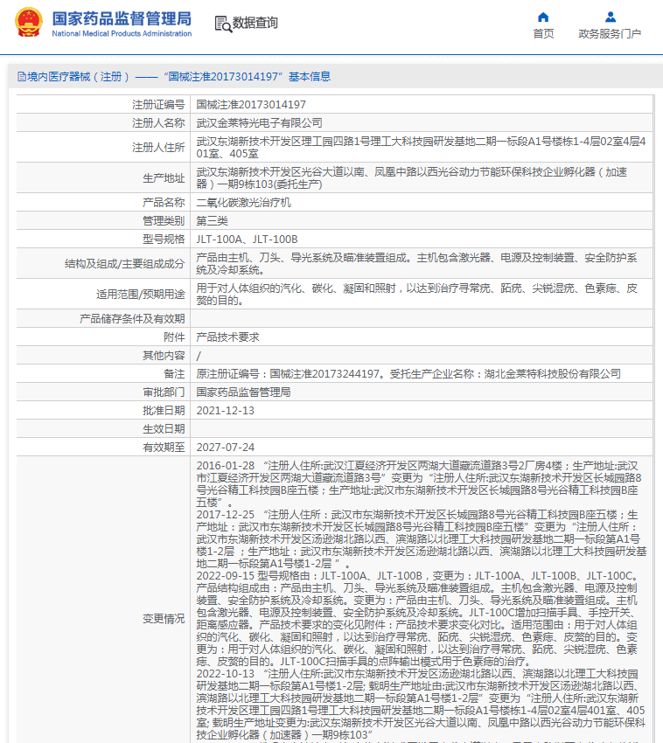Image resolution: width=663 pixels, height=743 pixels.
Task: Select the 注册证编号 label
Action: (158, 105)
